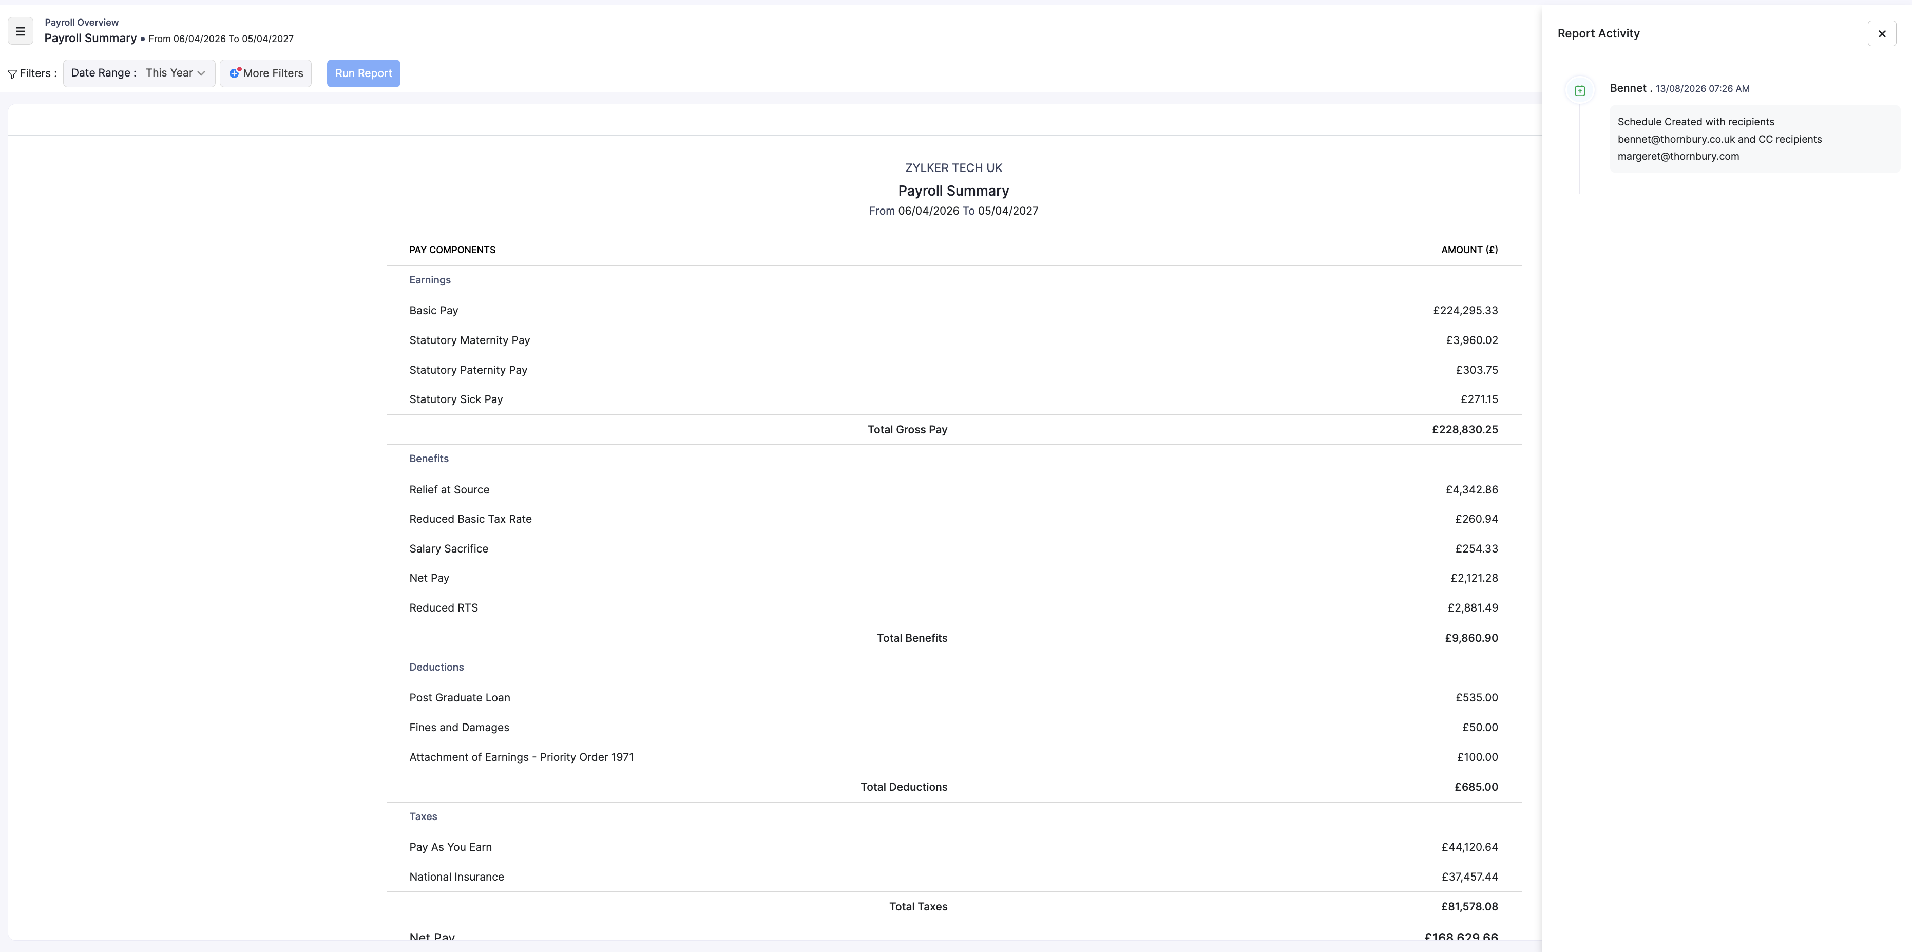Image resolution: width=1912 pixels, height=952 pixels.
Task: Select the Salary Sacrifice row
Action: coord(954,549)
